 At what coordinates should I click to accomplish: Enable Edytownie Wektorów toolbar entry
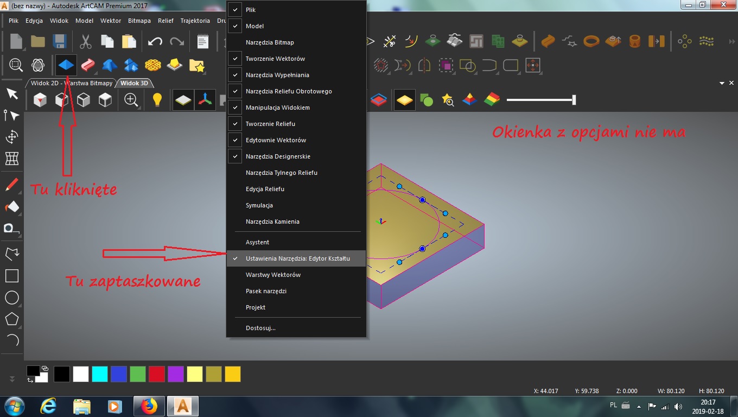[296, 140]
